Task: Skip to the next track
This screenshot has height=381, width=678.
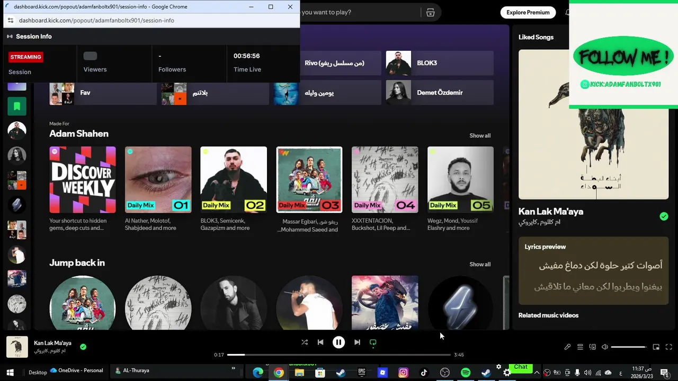Action: tap(357, 342)
